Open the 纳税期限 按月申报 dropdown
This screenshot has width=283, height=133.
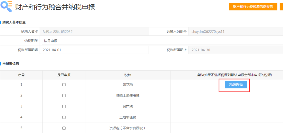(162, 41)
